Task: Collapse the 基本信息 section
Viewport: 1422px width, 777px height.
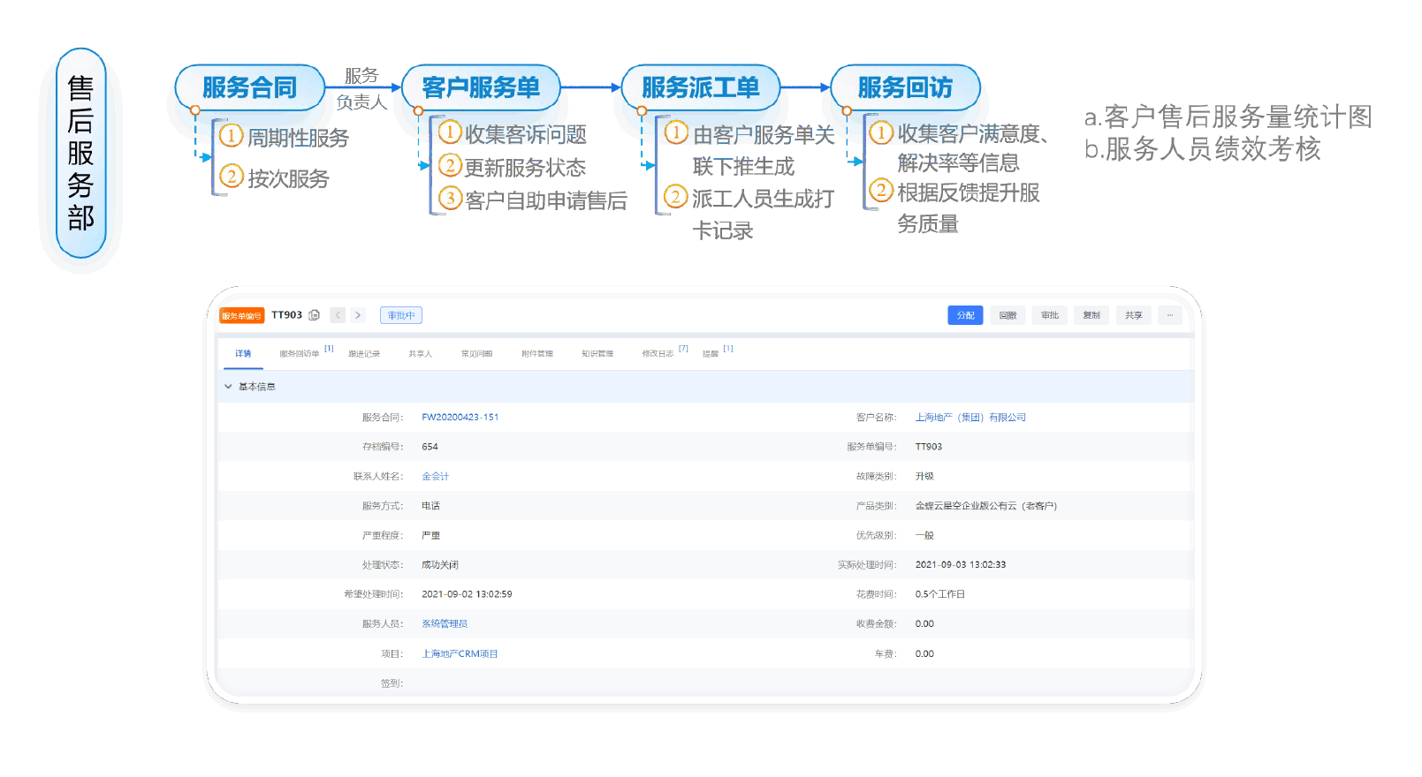Action: (228, 387)
